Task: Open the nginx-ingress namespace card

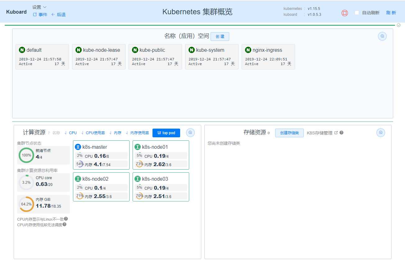Action: tap(268, 57)
